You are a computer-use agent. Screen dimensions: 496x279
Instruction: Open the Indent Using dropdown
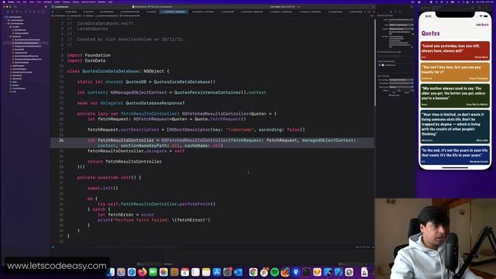(401, 87)
